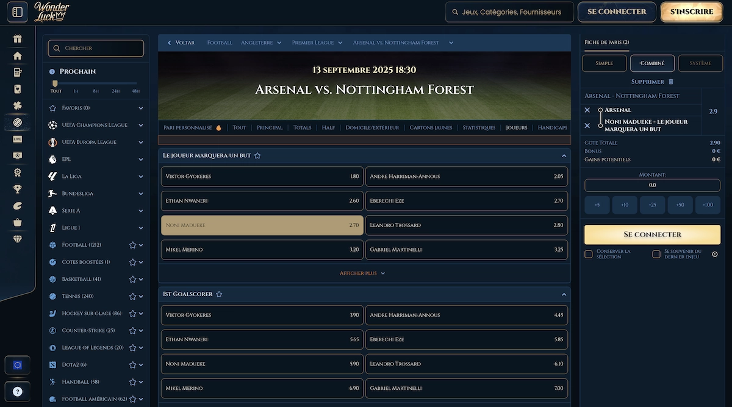Open the Cartons Jaunes market tab

pos(431,128)
